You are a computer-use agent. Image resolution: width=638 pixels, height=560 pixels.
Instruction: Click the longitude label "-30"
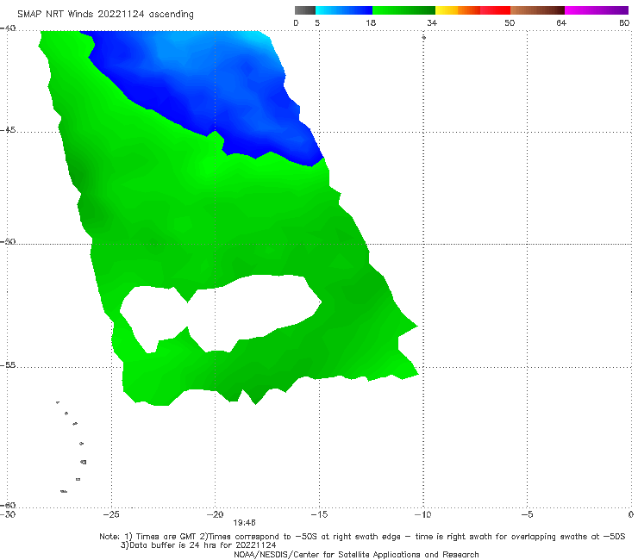coord(8,514)
